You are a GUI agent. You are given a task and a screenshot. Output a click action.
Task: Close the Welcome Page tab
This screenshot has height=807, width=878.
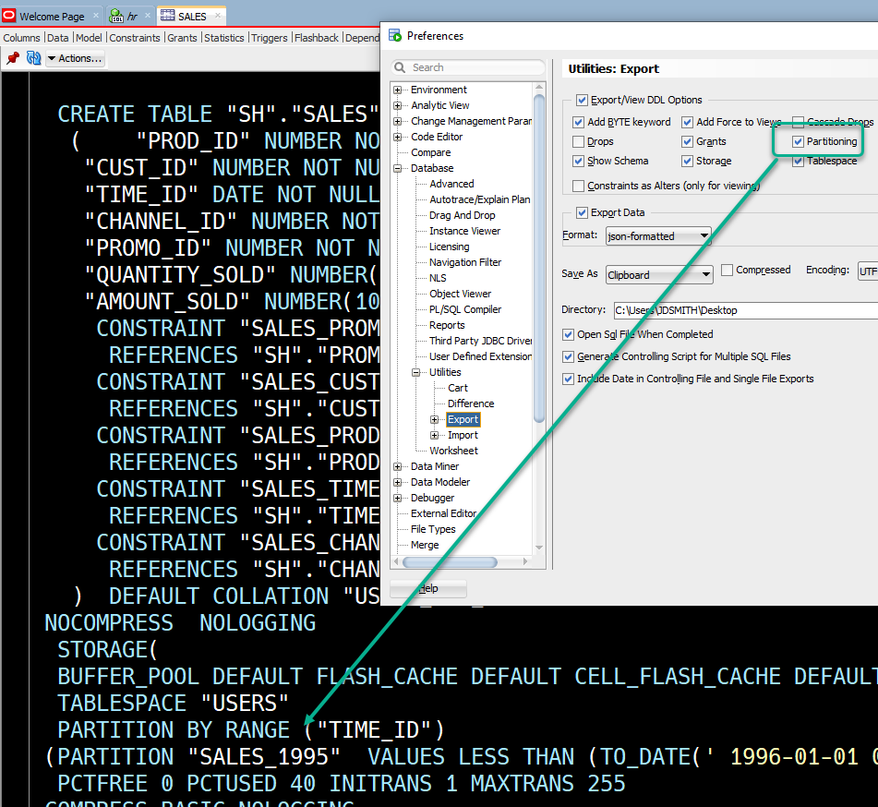click(x=96, y=16)
